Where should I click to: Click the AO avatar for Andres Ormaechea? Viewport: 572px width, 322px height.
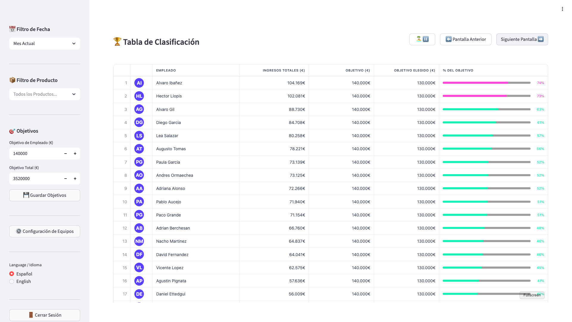point(139,175)
